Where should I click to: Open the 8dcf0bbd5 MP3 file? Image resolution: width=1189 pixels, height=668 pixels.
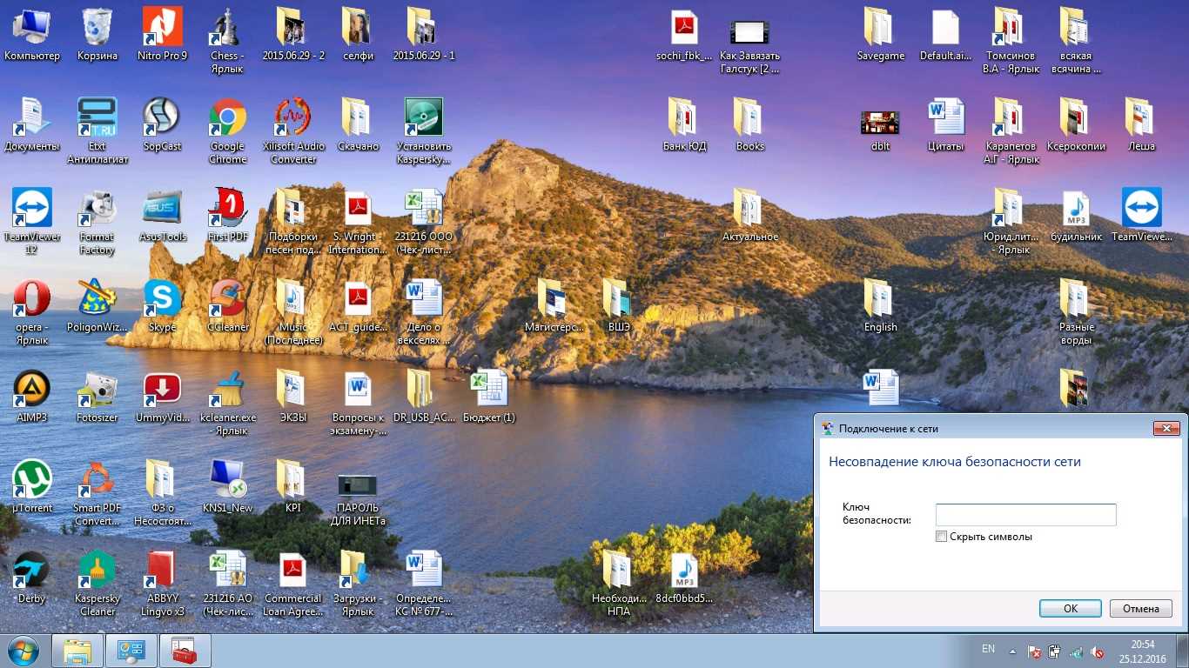(684, 578)
